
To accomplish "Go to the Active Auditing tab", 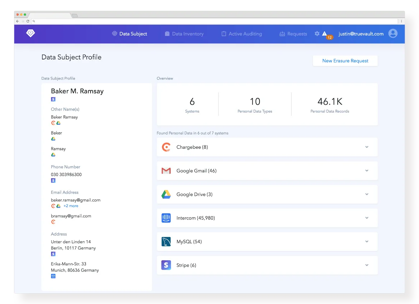I will (x=241, y=34).
